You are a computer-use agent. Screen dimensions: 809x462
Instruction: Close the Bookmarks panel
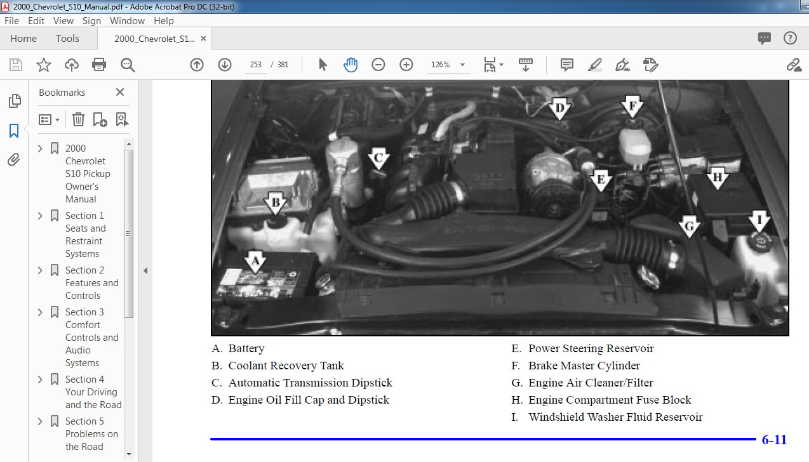(120, 92)
